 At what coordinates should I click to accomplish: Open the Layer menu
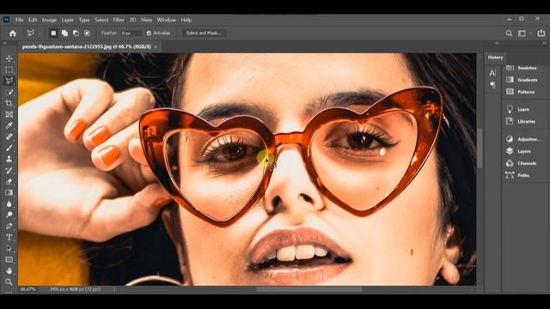[67, 20]
